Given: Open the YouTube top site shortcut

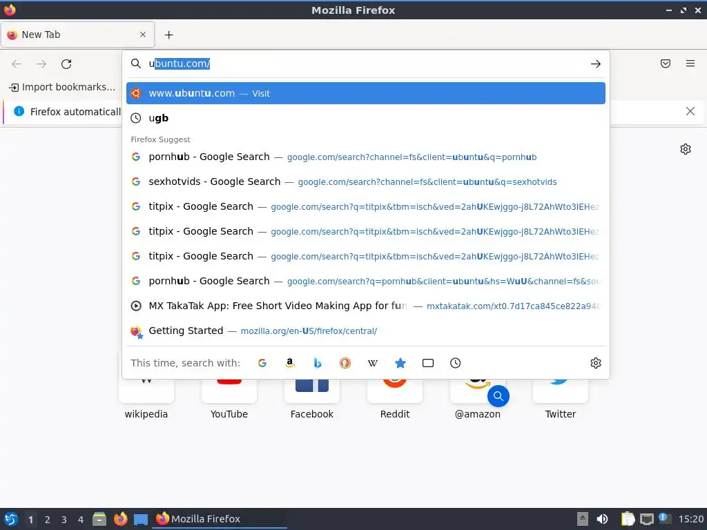Looking at the screenshot, I should click(229, 399).
